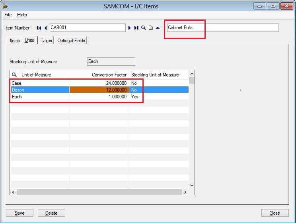296x223 pixels.
Task: Open the Item Number finder magnifier
Action: tap(144, 28)
